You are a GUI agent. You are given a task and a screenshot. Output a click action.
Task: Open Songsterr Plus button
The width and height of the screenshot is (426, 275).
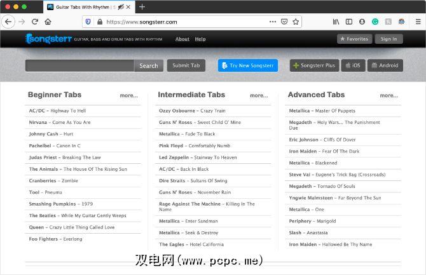(x=314, y=65)
